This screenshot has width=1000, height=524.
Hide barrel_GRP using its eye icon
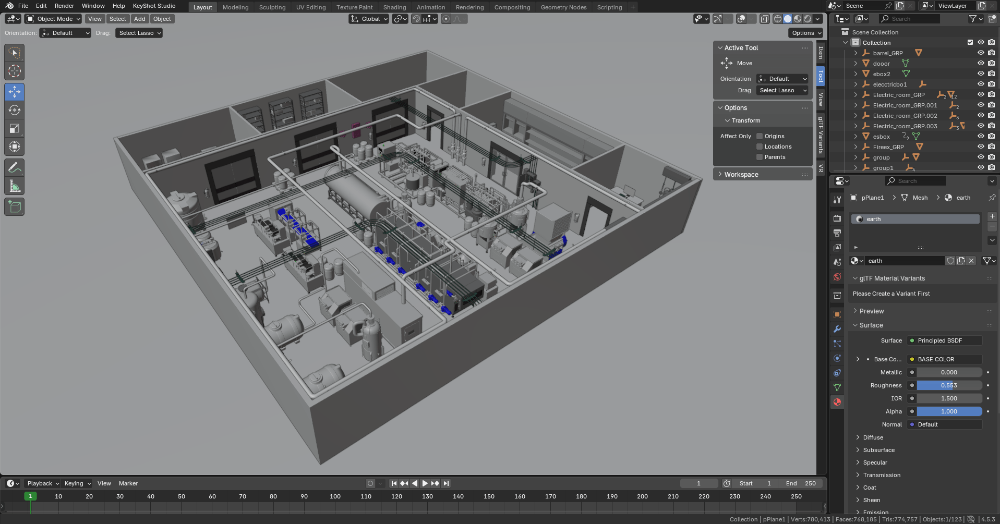click(x=981, y=53)
